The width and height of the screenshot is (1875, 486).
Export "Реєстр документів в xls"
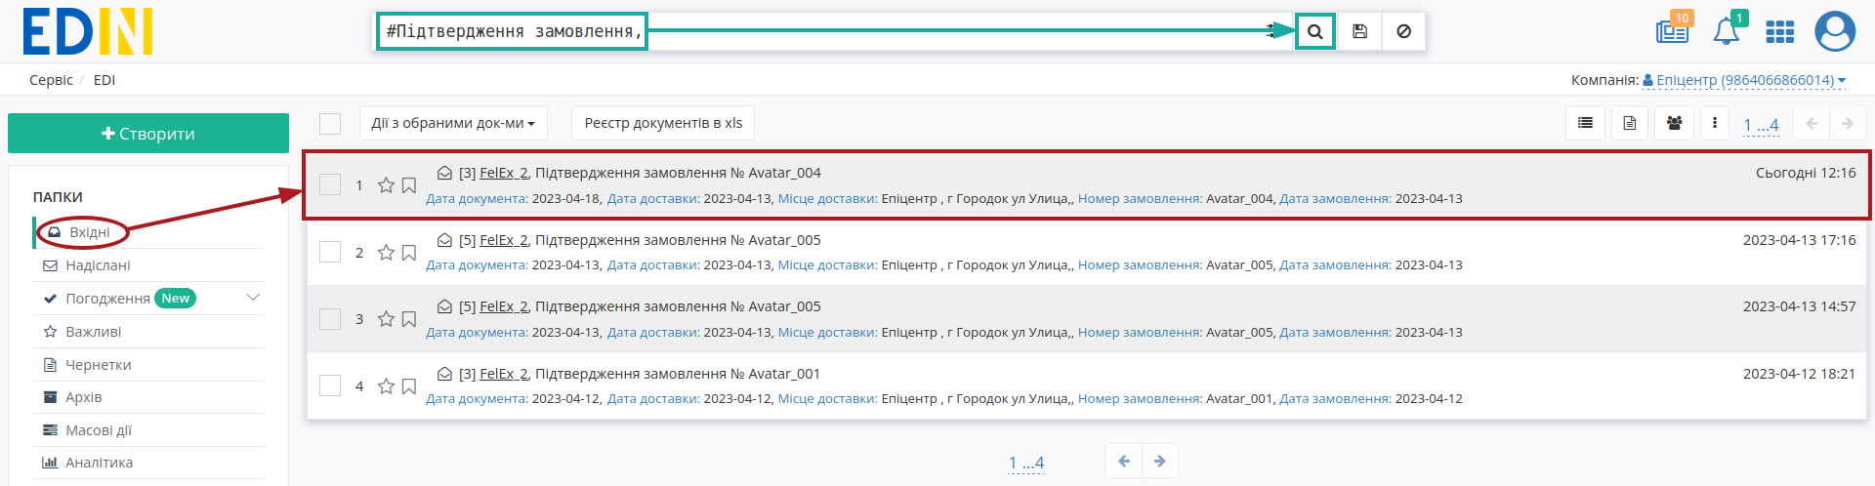pos(663,123)
